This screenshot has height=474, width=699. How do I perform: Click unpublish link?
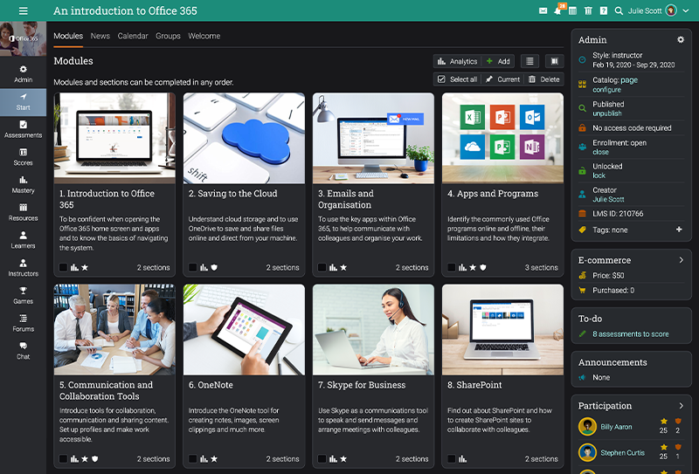607,113
